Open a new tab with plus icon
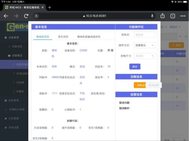Image resolution: width=189 pixels, height=141 pixels. point(50,7)
